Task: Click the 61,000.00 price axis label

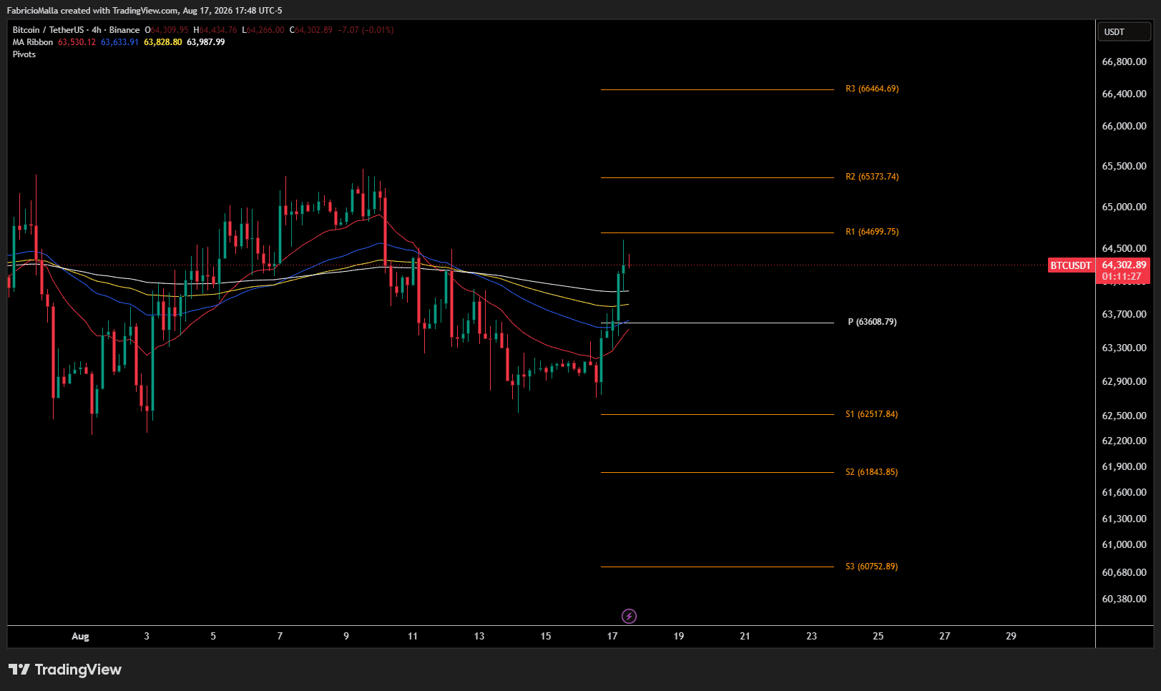Action: 1125,544
